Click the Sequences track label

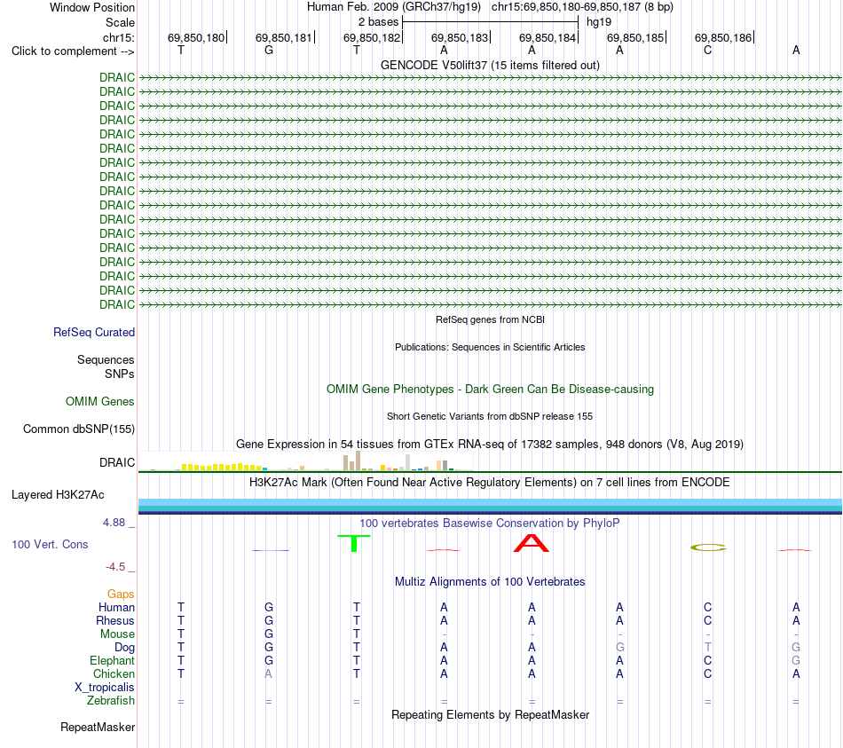106,359
